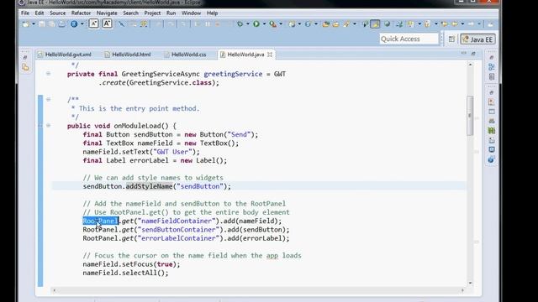Screen dimensions: 538x302
Task: Open dropdown beside blue globe icon
Action: click(x=82, y=24)
